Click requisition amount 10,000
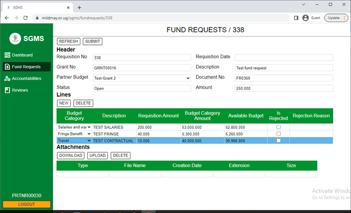Image resolution: width=351 pixels, height=213 pixels. pyautogui.click(x=159, y=141)
